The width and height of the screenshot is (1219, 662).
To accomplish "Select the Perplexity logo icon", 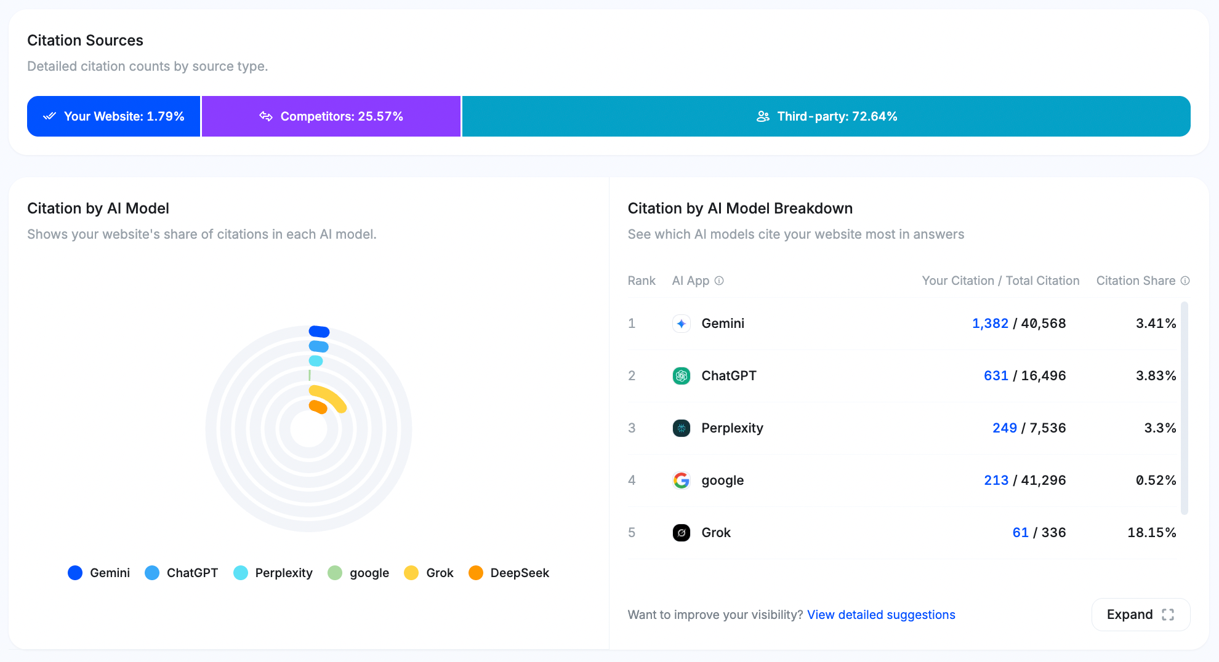I will [x=682, y=428].
